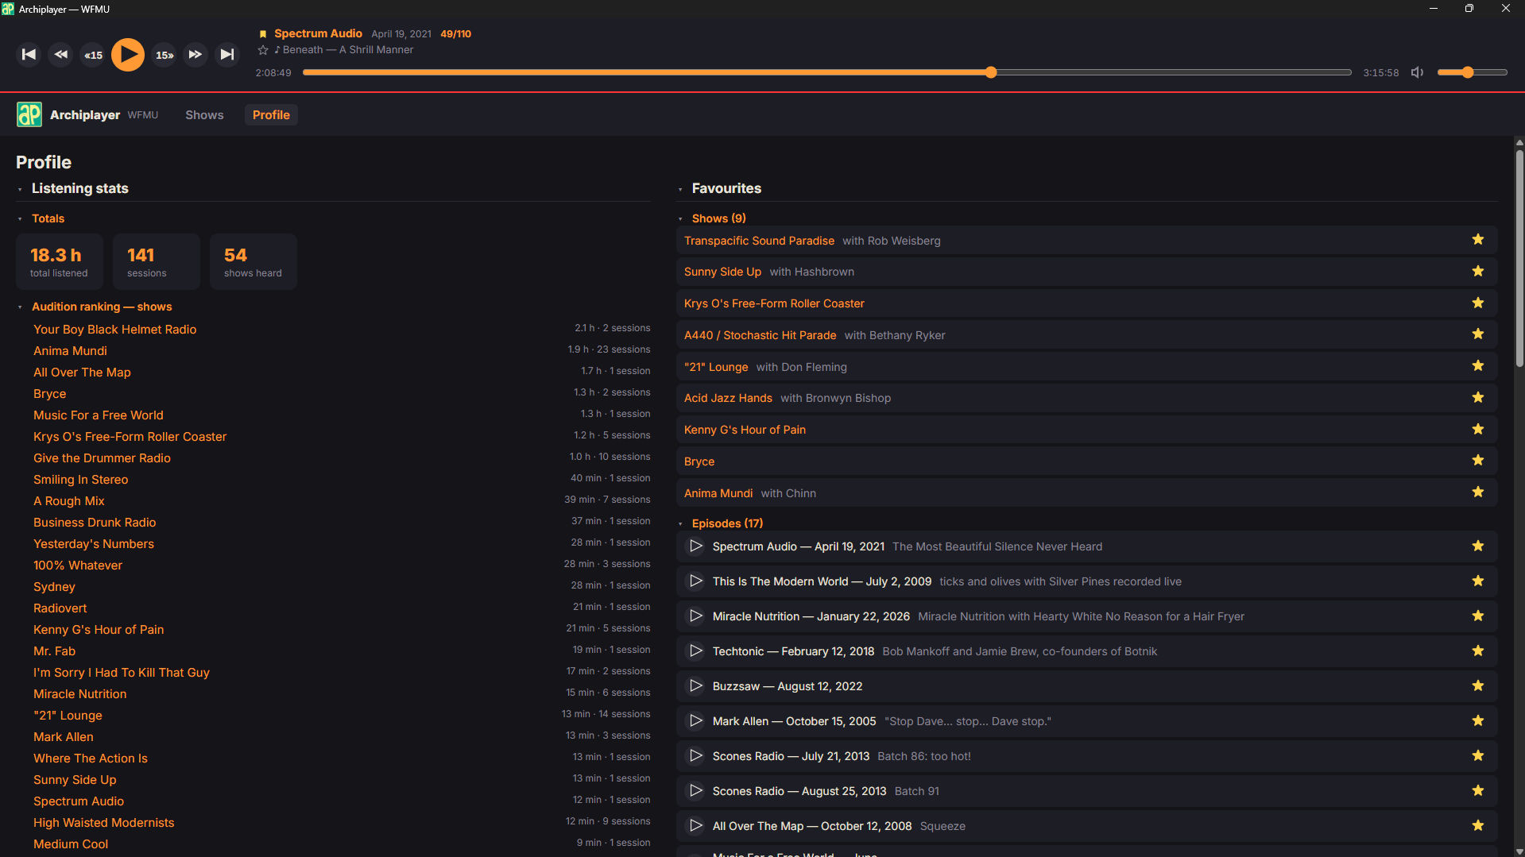This screenshot has height=857, width=1525.
Task: Toggle star for Bryce favourite show
Action: [x=1478, y=461]
